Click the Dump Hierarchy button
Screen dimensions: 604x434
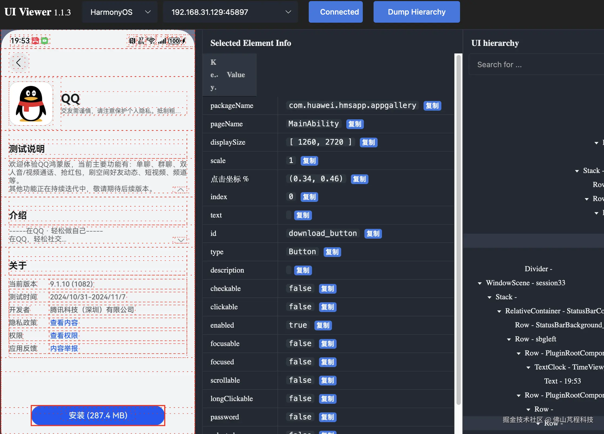tap(416, 12)
